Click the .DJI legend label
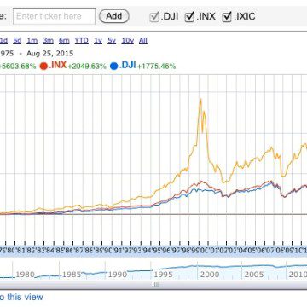The image size is (307, 307). [128, 66]
